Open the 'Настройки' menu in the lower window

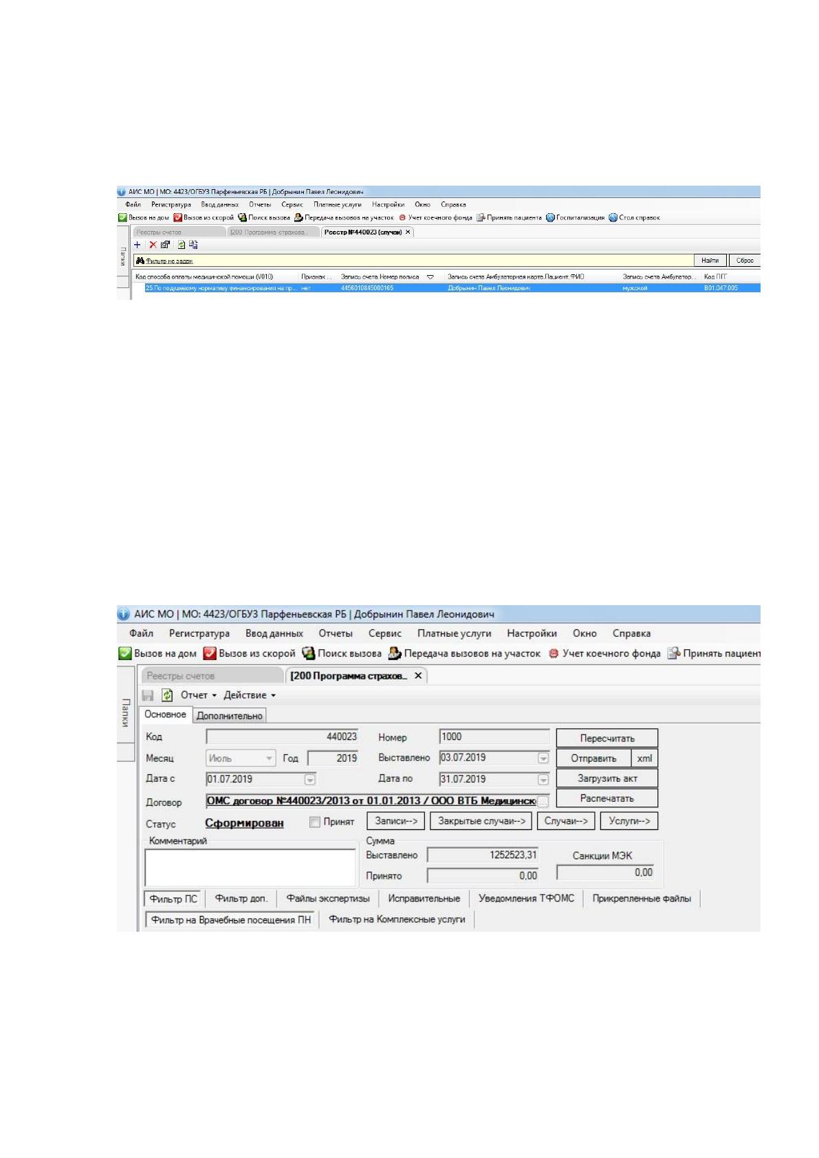click(532, 634)
